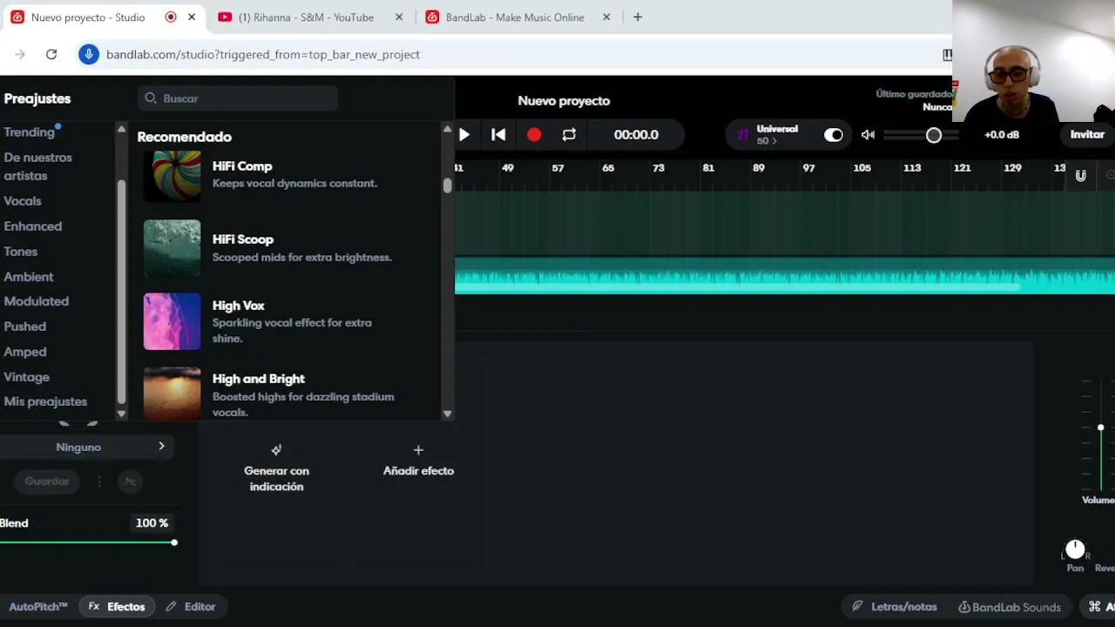Screen dimensions: 1115x627
Task: Click the preset list scrollbar up arrow
Action: point(448,130)
